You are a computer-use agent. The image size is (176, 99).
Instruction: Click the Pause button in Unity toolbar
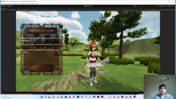[88, 6]
